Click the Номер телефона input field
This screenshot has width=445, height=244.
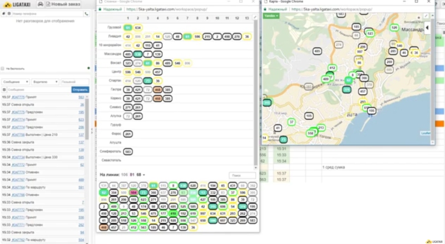click(x=47, y=14)
